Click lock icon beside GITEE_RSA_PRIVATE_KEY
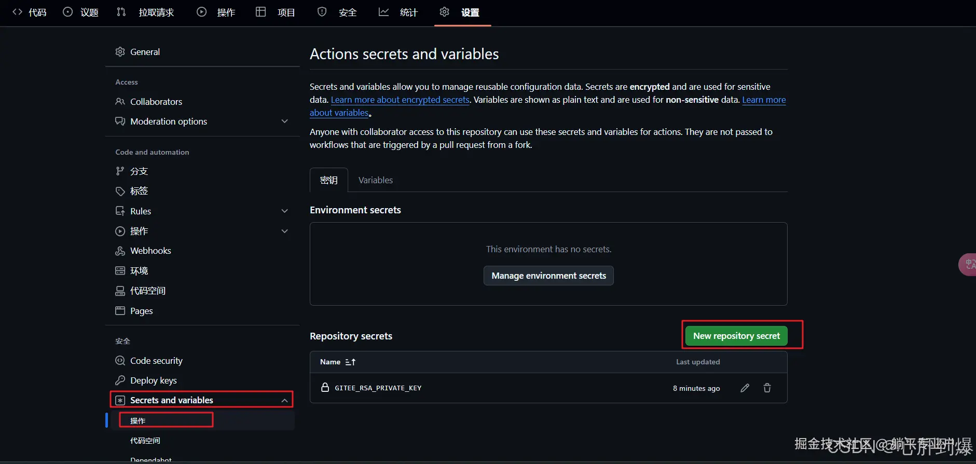Screen dimensions: 976x464 tap(325, 387)
